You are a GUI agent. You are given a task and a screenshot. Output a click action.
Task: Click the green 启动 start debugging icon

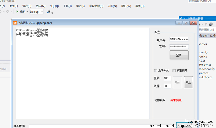(x=17, y=12)
